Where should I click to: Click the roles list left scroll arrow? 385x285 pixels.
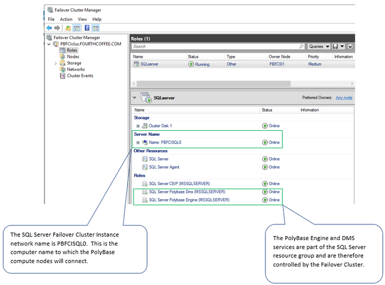[134, 84]
